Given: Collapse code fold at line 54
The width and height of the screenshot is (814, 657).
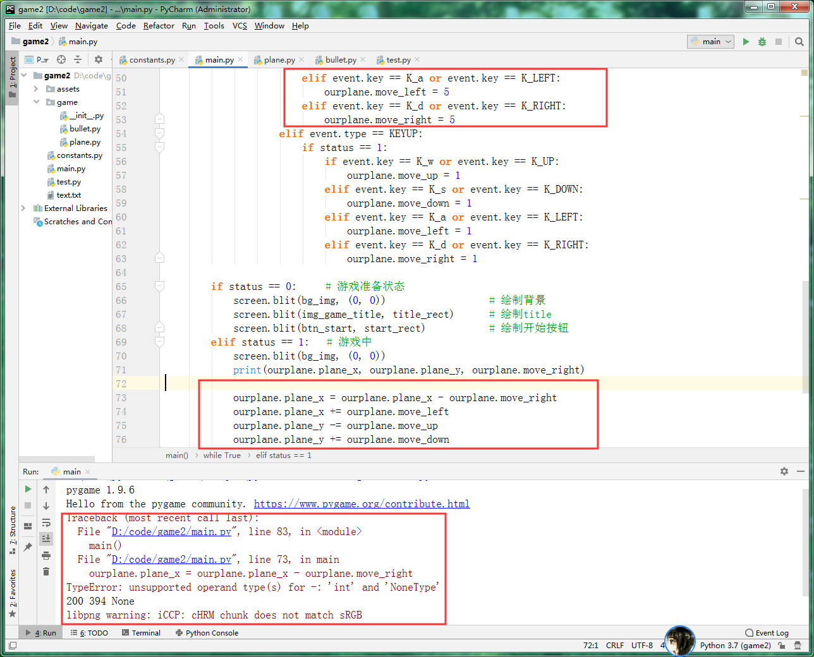Looking at the screenshot, I should 159,133.
